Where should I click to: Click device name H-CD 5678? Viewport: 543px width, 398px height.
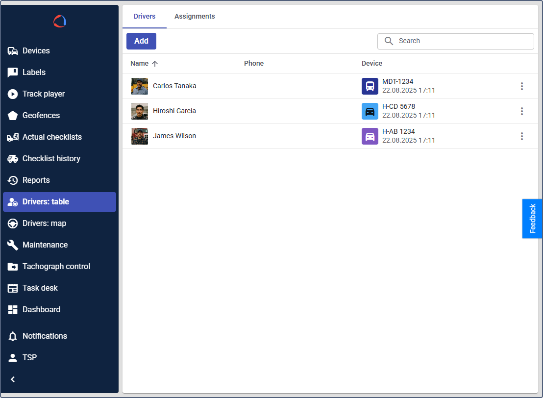tap(398, 106)
